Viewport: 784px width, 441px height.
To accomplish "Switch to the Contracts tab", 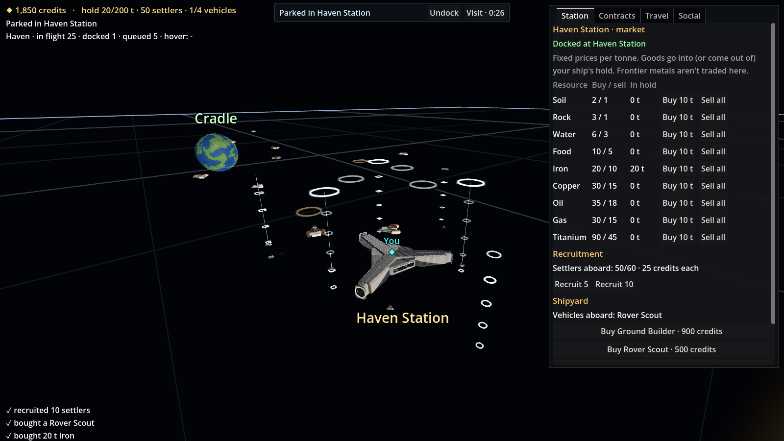I will click(617, 16).
